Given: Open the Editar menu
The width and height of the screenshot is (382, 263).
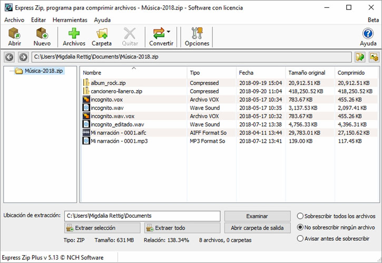Looking at the screenshot, I should click(38, 20).
